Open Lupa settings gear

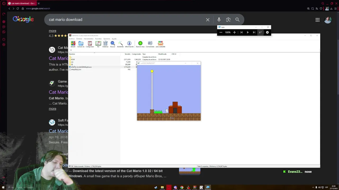click(267, 32)
